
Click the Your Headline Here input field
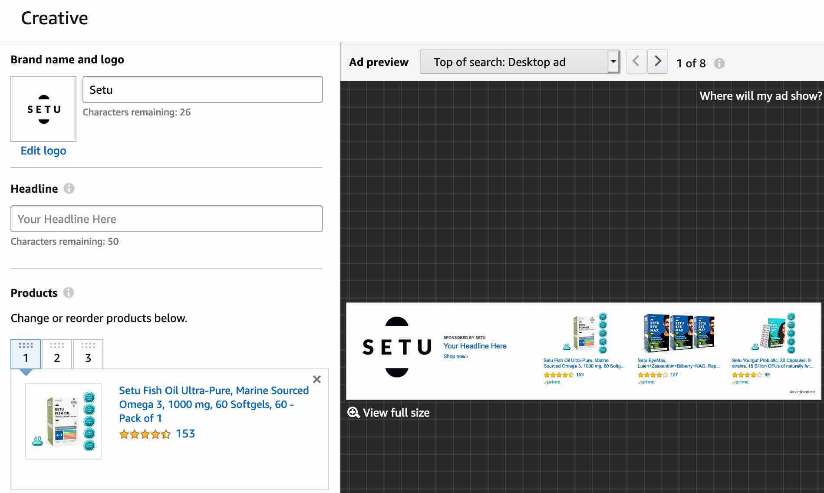[167, 219]
